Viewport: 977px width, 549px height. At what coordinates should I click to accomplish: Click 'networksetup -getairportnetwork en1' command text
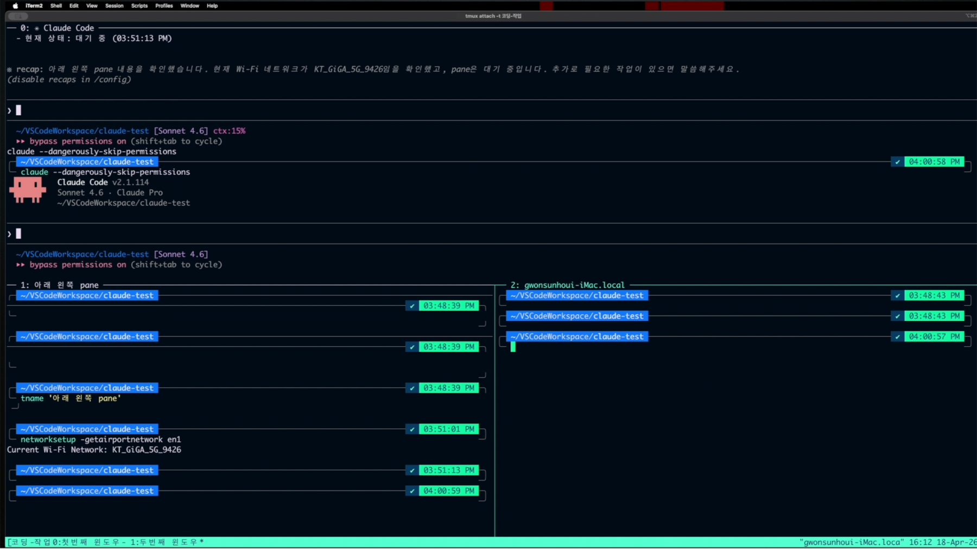click(100, 440)
